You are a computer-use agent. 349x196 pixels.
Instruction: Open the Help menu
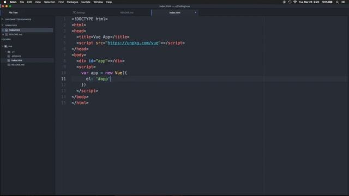[x=109, y=2]
